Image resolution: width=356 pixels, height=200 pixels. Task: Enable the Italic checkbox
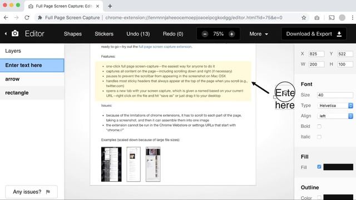coord(319,137)
